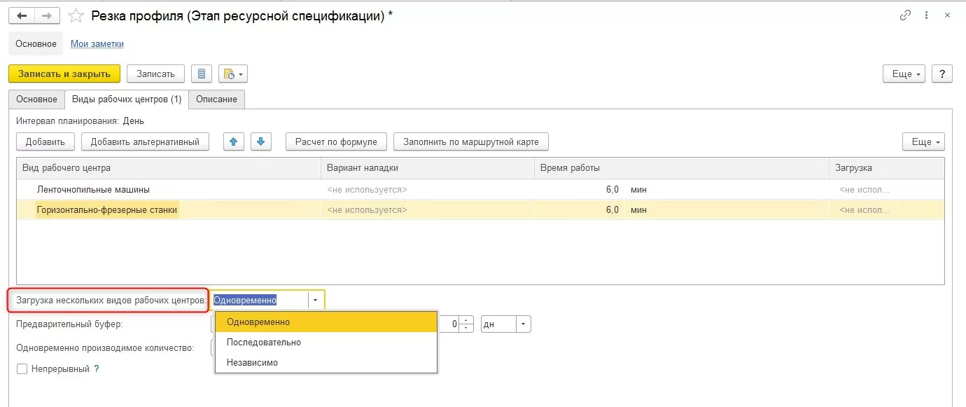The image size is (966, 407).
Task: Open the reports list icon button
Action: pyautogui.click(x=202, y=74)
